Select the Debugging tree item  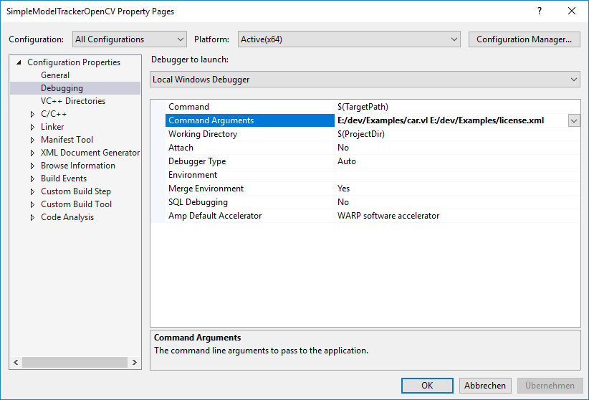(x=62, y=88)
